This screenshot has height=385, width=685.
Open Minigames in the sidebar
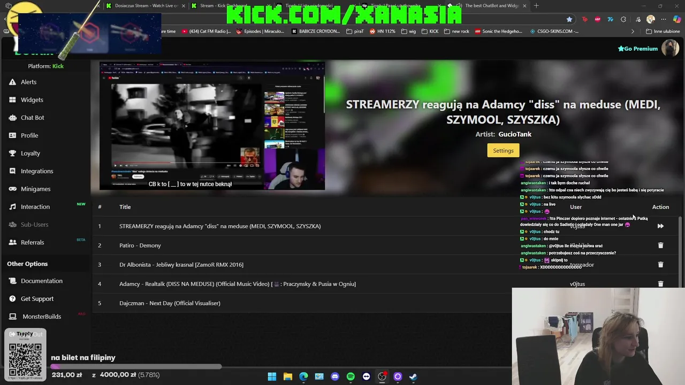(x=29, y=189)
